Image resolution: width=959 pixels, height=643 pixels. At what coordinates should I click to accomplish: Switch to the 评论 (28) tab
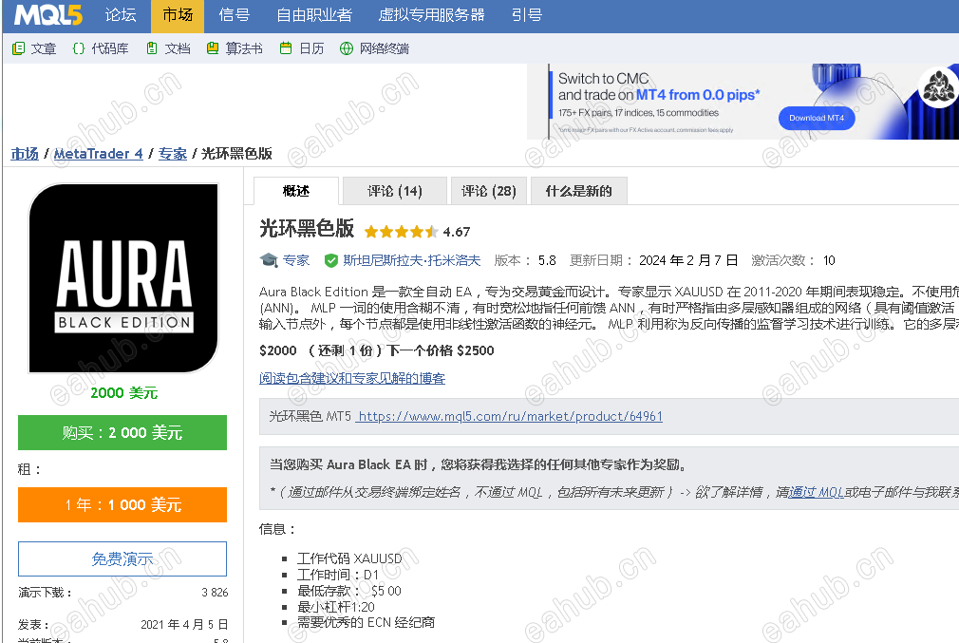[x=489, y=191]
